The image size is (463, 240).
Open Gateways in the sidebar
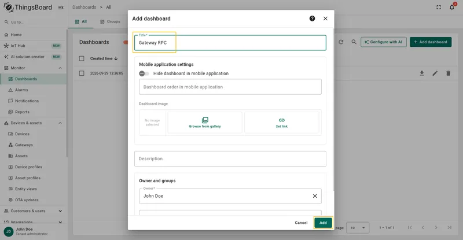[33, 145]
